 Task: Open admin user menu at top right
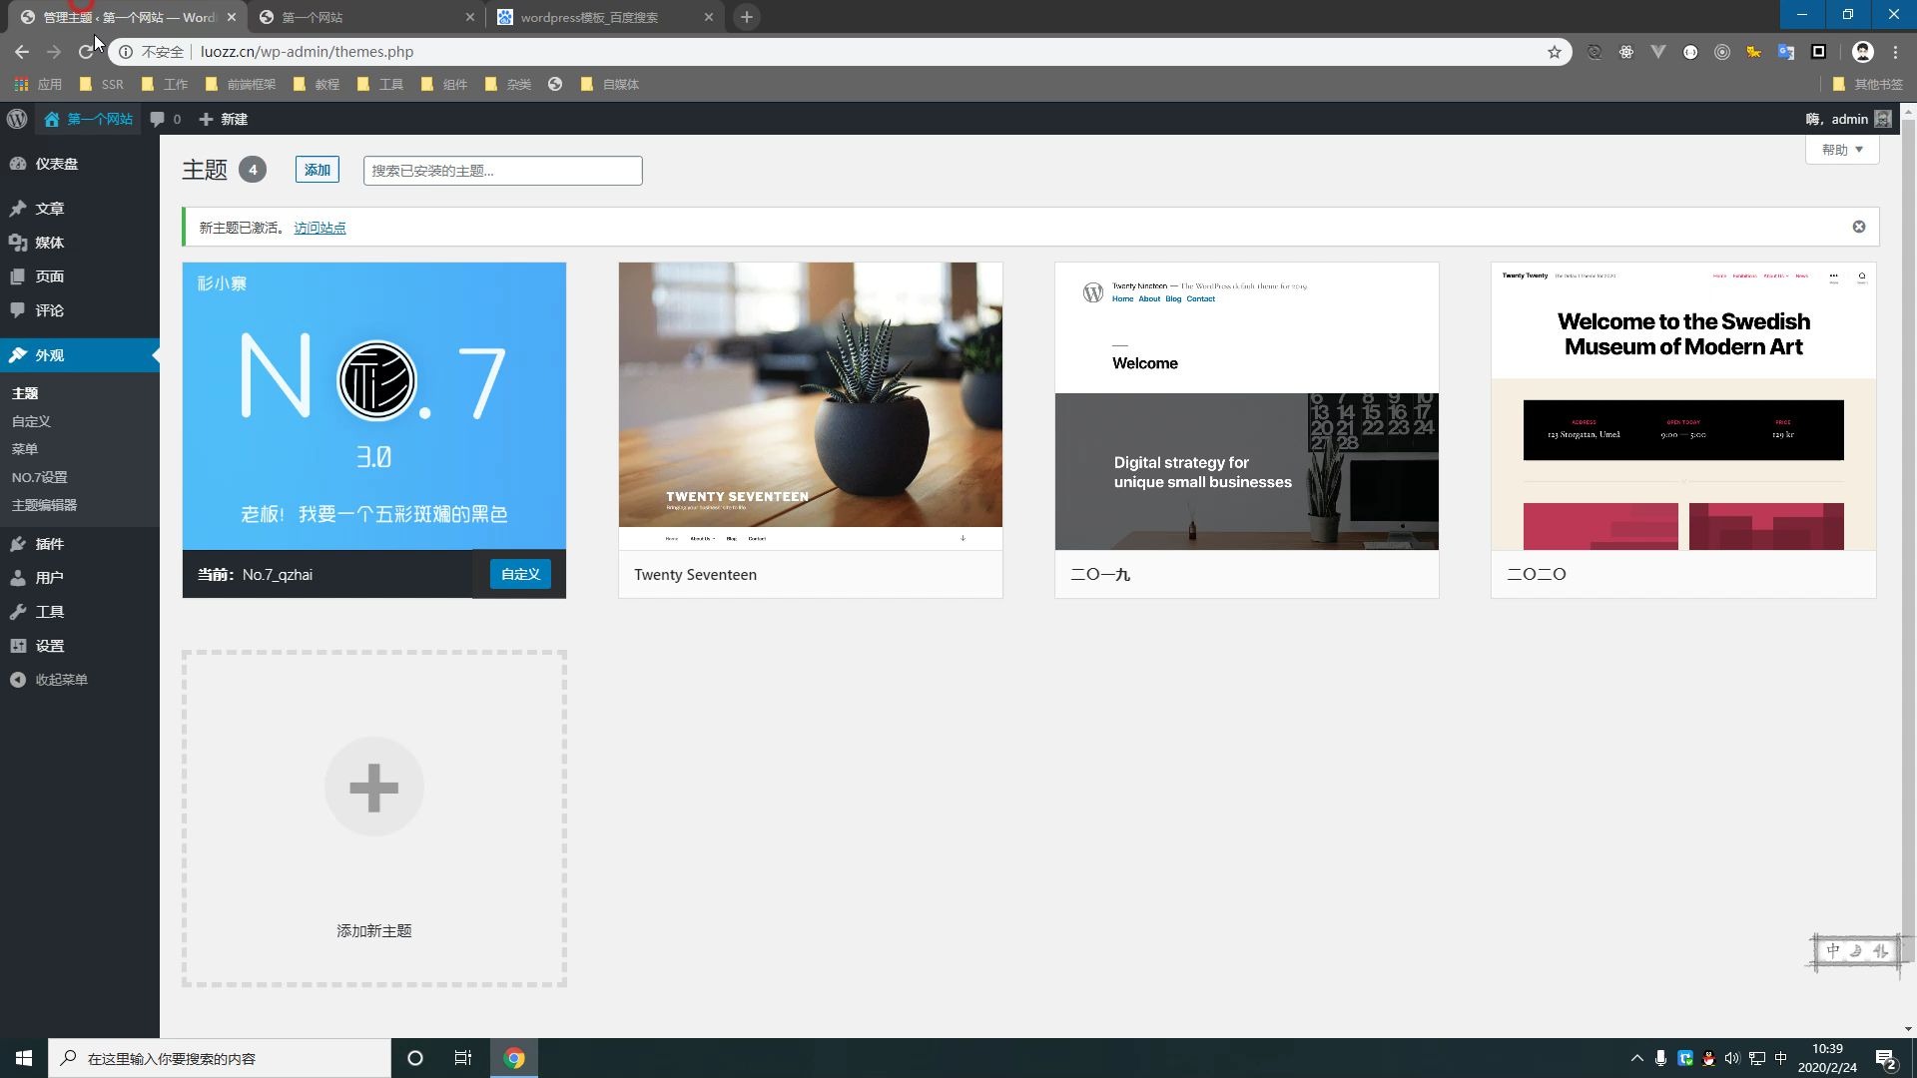pyautogui.click(x=1848, y=119)
